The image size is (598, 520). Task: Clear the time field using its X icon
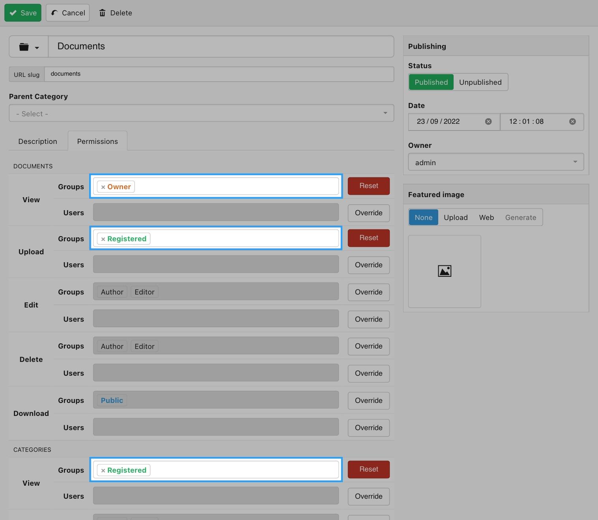pyautogui.click(x=572, y=121)
